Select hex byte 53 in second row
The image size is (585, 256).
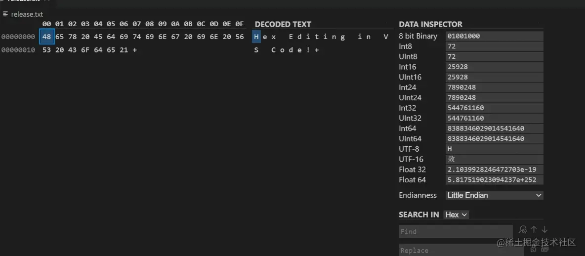[46, 50]
